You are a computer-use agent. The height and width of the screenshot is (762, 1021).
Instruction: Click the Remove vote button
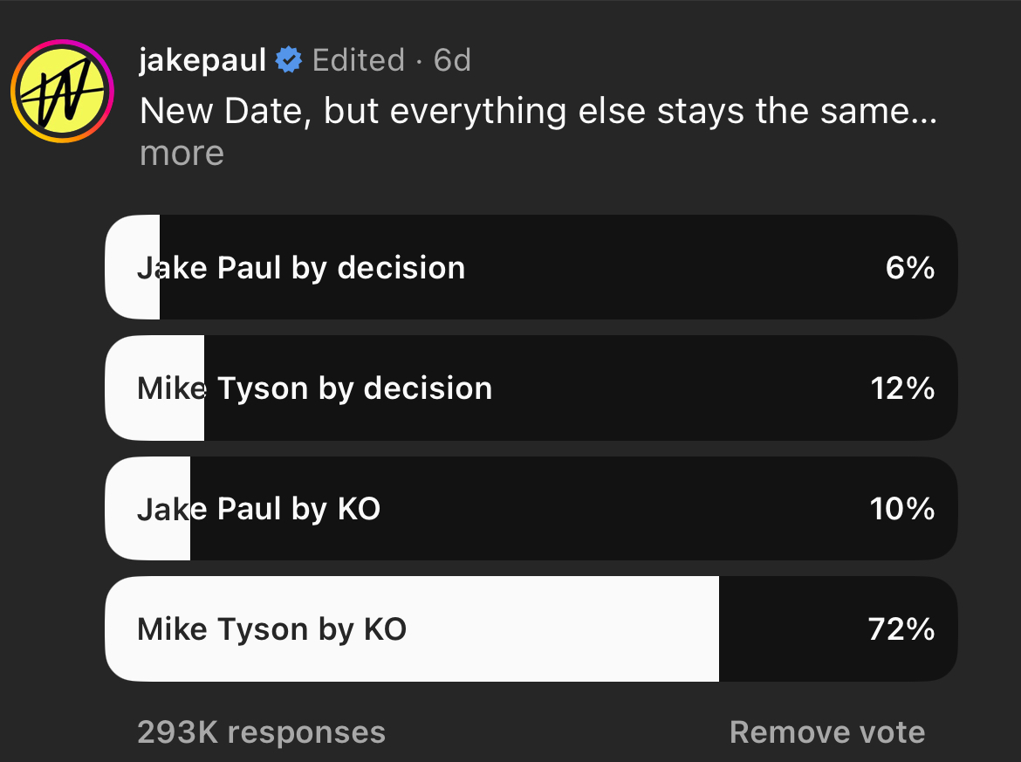click(x=827, y=732)
